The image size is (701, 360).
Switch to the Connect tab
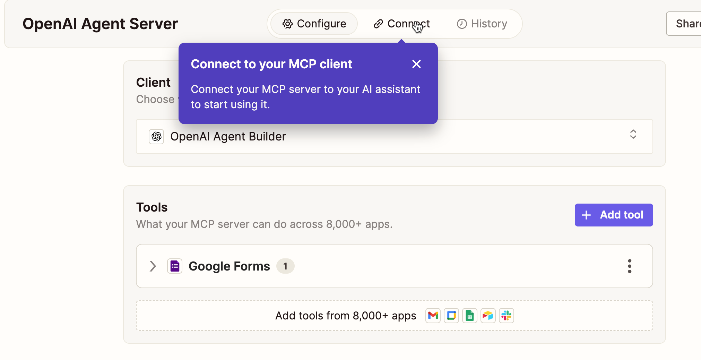point(401,24)
